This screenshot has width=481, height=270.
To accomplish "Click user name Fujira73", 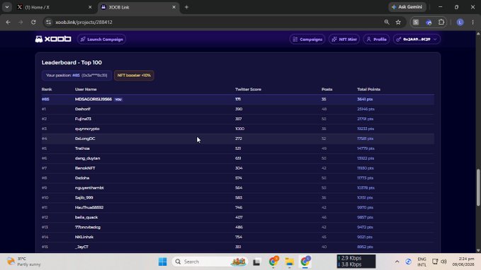I will click(x=83, y=119).
